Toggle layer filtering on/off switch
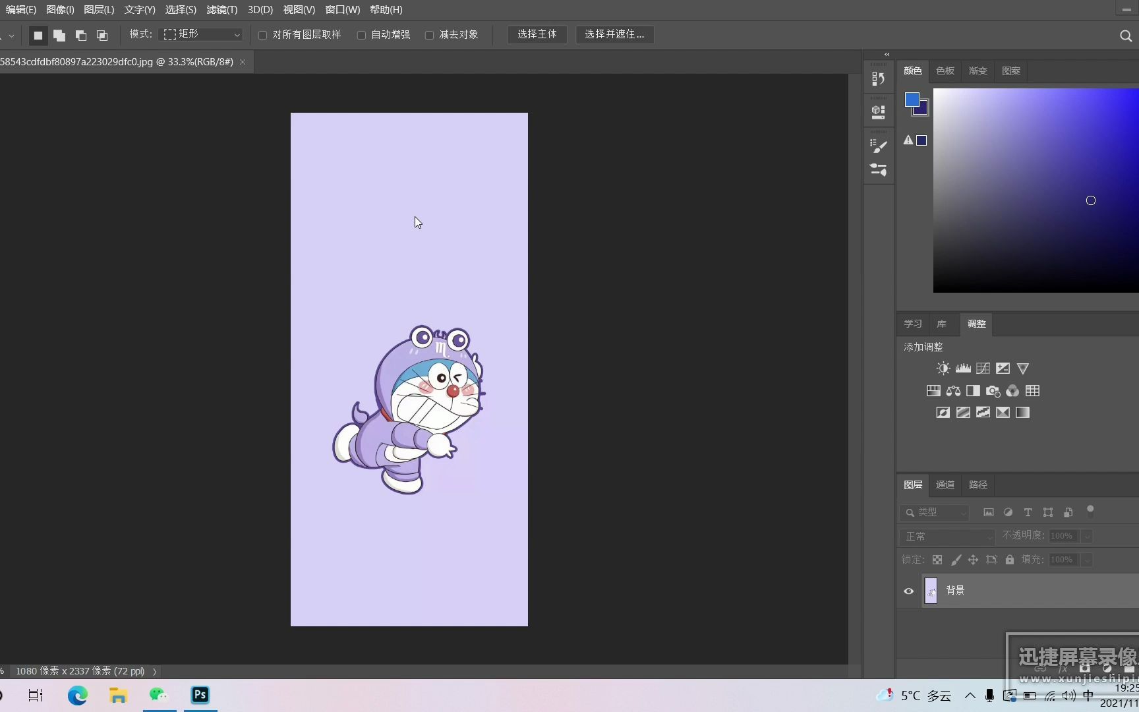 tap(1090, 511)
